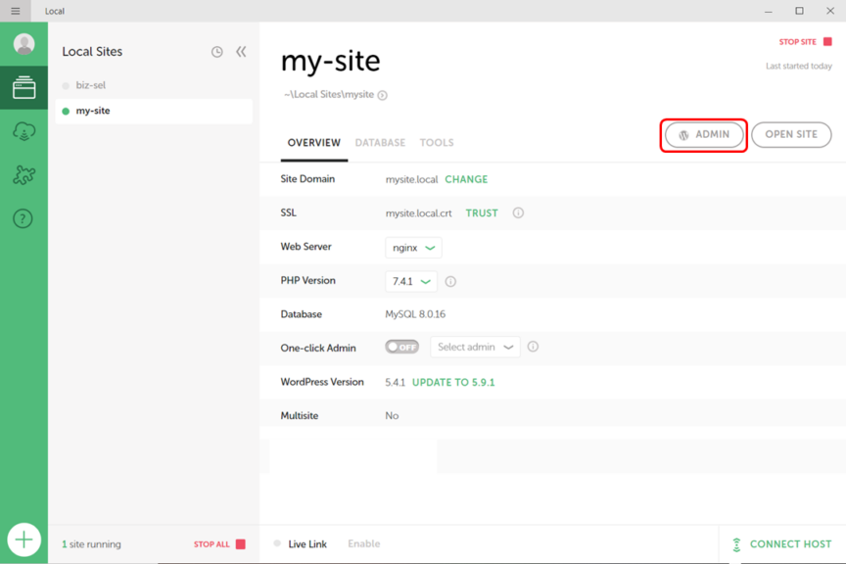The width and height of the screenshot is (846, 564).
Task: Open the hamburger menu in title bar
Action: [15, 11]
